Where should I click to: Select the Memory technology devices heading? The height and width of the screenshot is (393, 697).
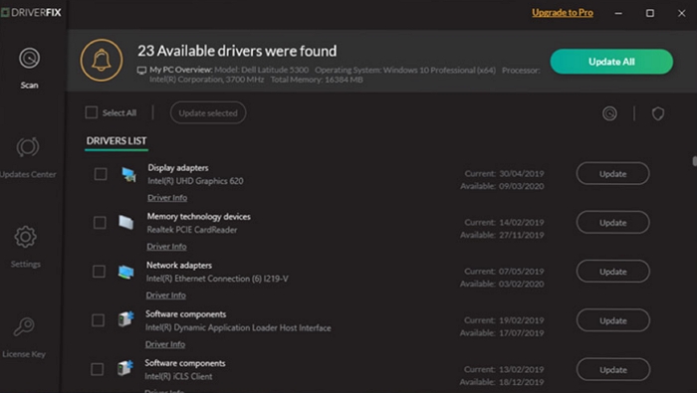click(199, 217)
